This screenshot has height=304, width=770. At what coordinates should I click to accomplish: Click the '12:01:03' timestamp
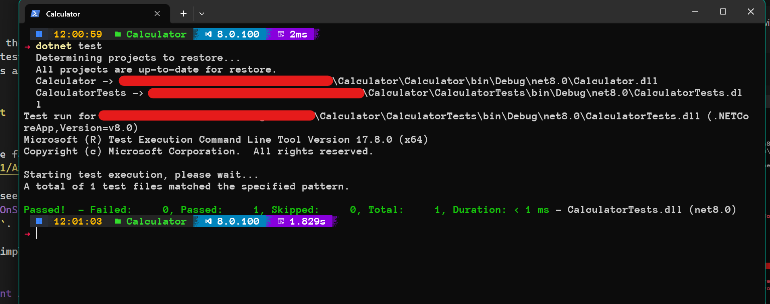(x=78, y=221)
